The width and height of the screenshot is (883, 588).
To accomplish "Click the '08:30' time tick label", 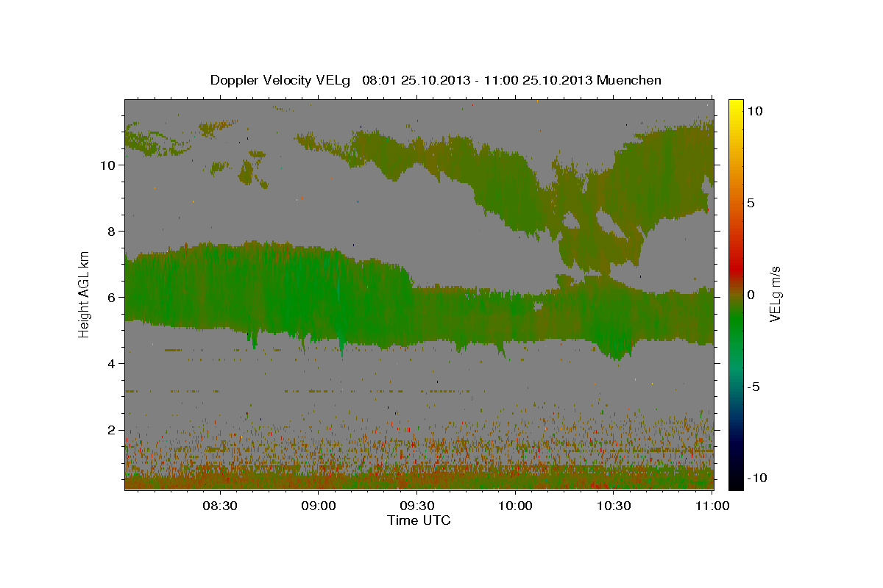I will (219, 506).
